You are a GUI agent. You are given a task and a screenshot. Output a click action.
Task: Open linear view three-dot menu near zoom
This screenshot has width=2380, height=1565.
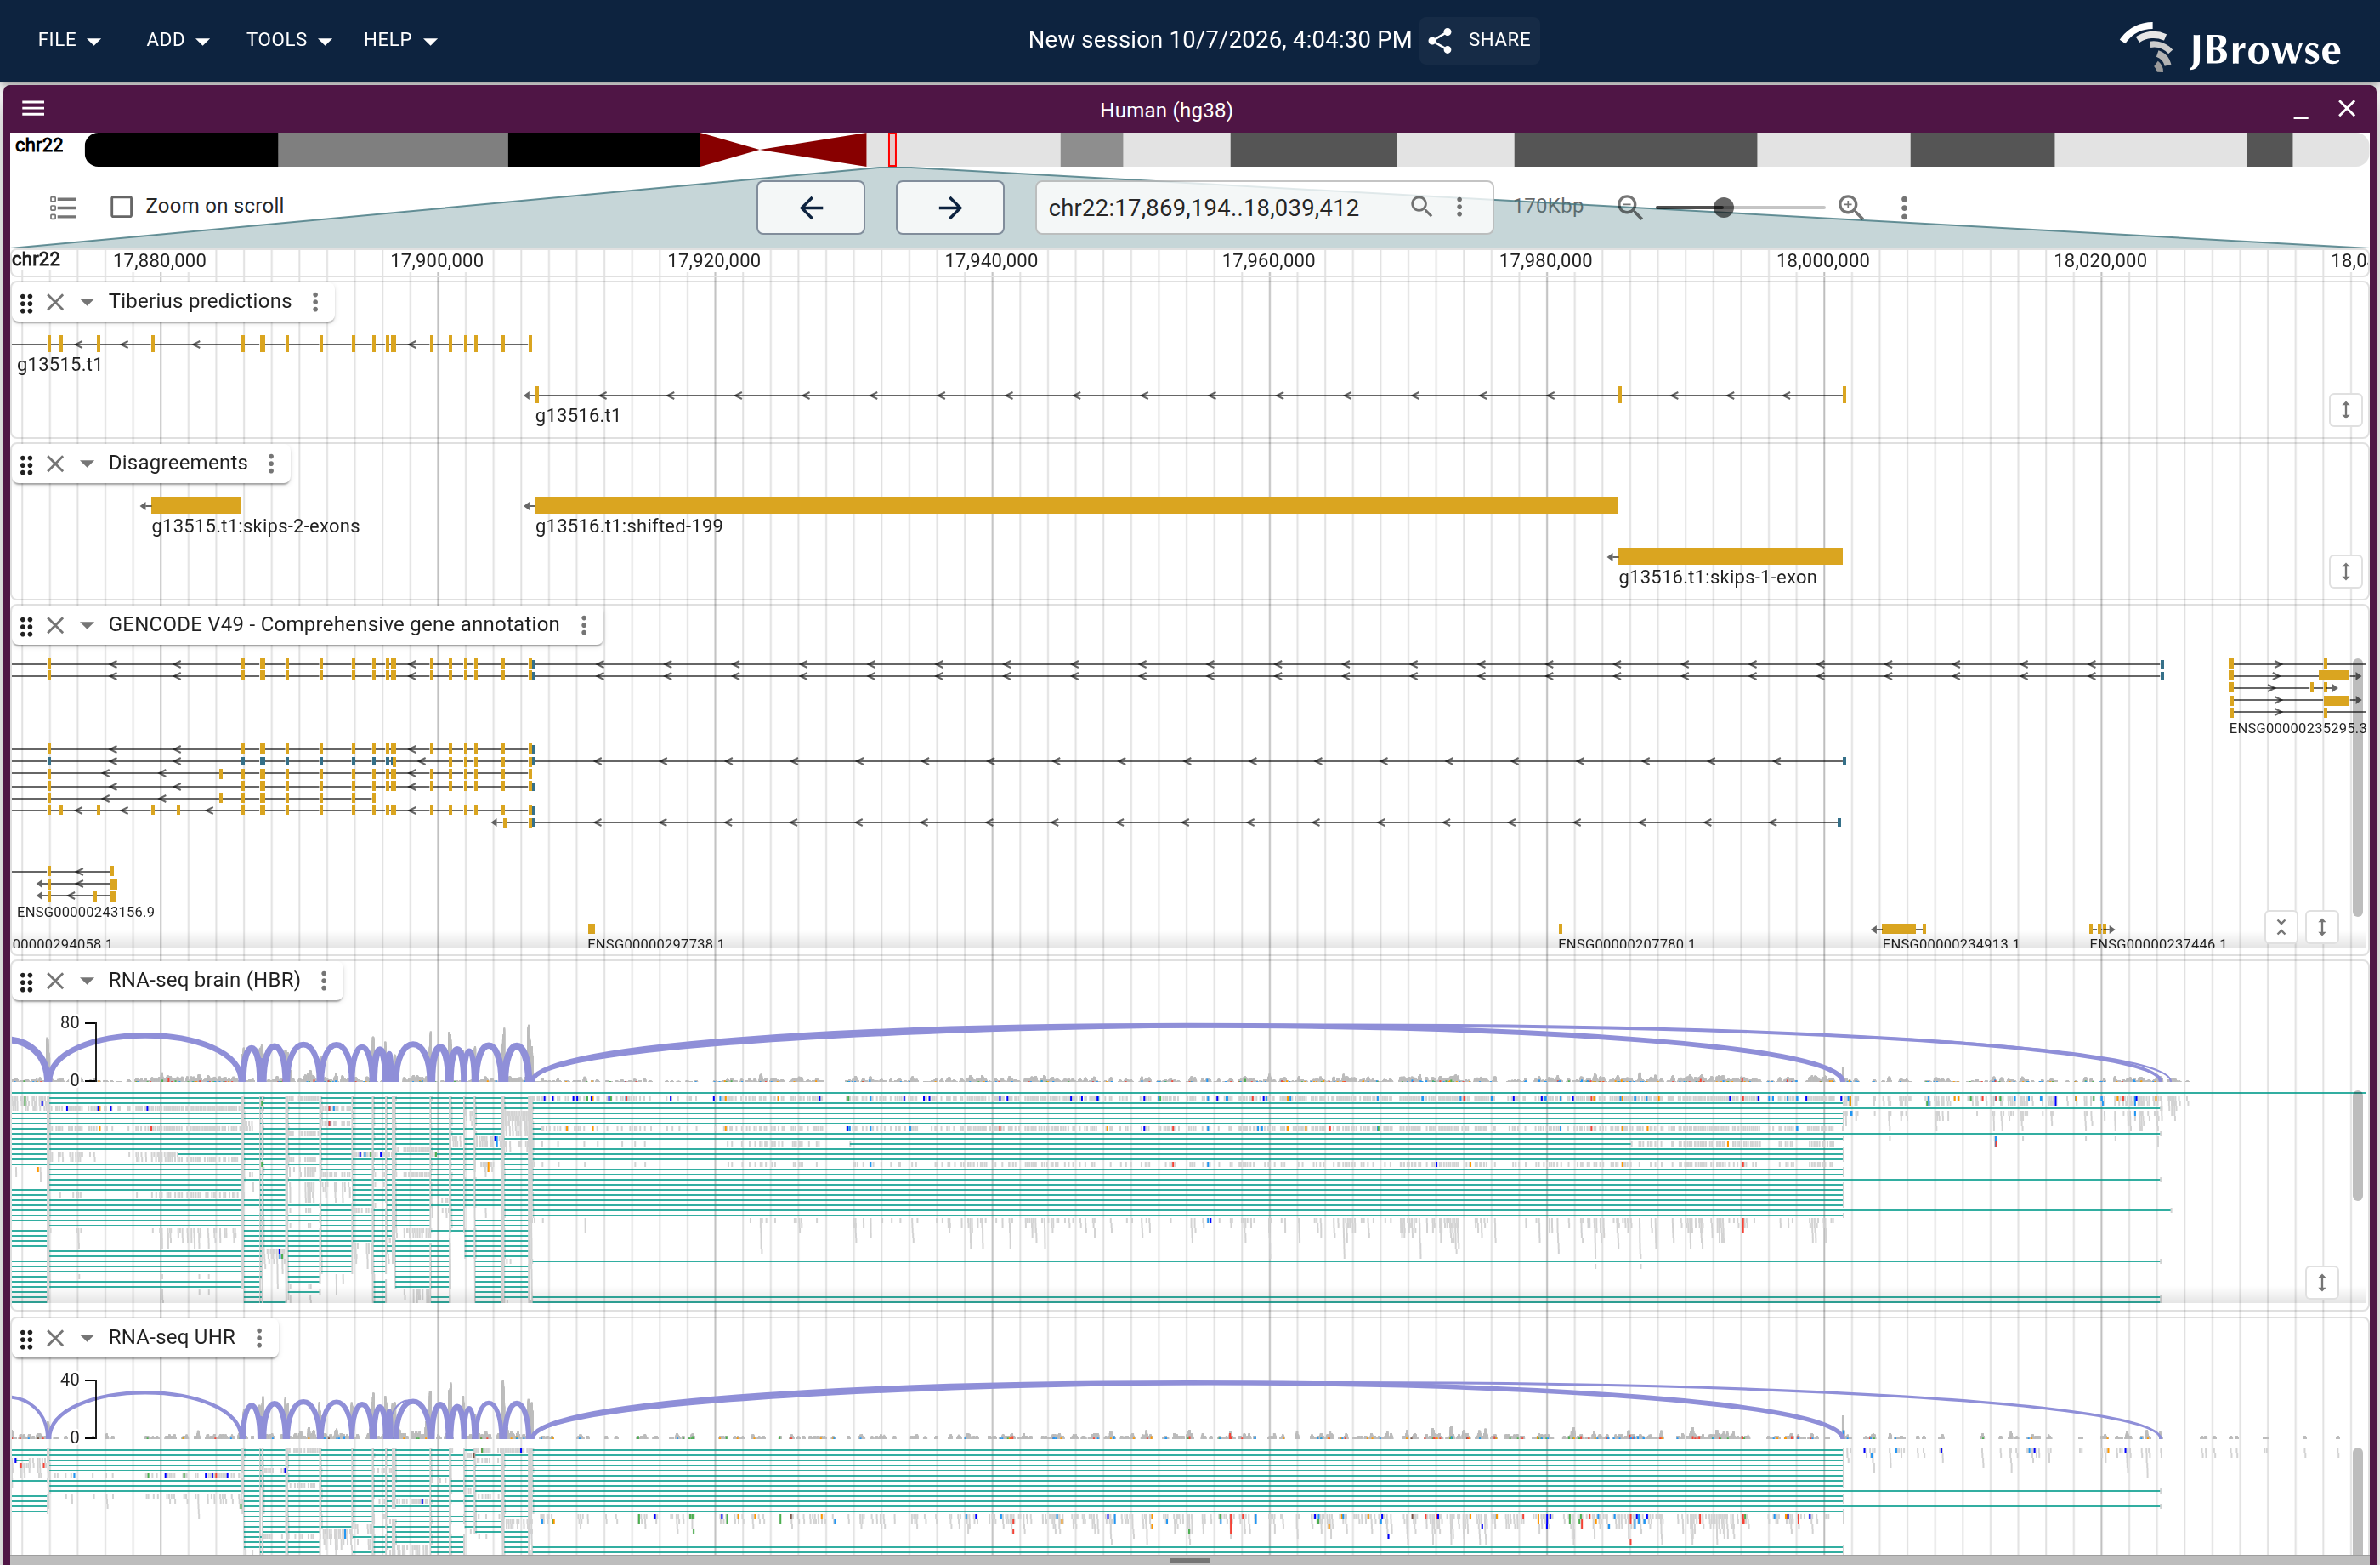(x=1904, y=208)
